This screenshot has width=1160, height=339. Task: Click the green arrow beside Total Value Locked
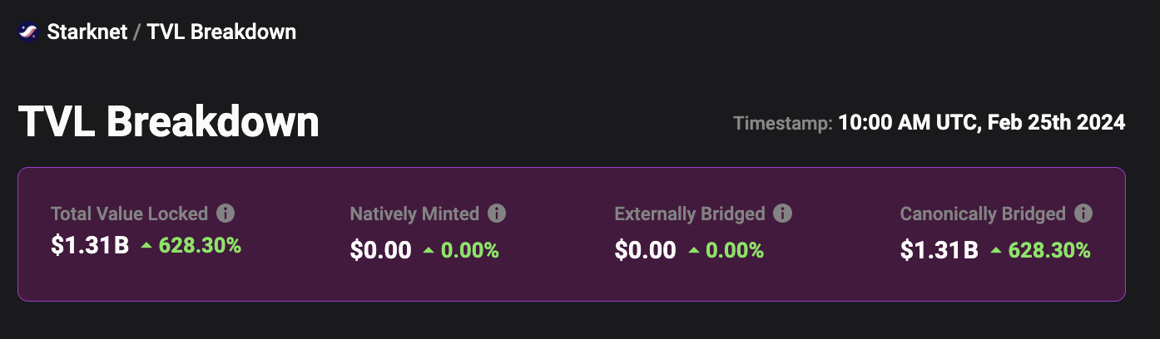(x=146, y=246)
